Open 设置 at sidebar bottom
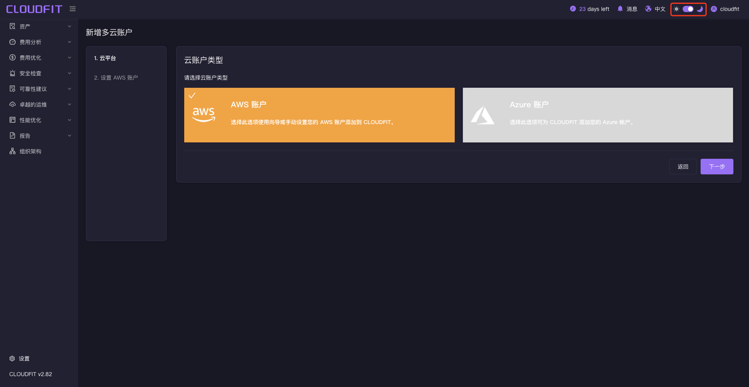The width and height of the screenshot is (749, 387). (x=20, y=359)
